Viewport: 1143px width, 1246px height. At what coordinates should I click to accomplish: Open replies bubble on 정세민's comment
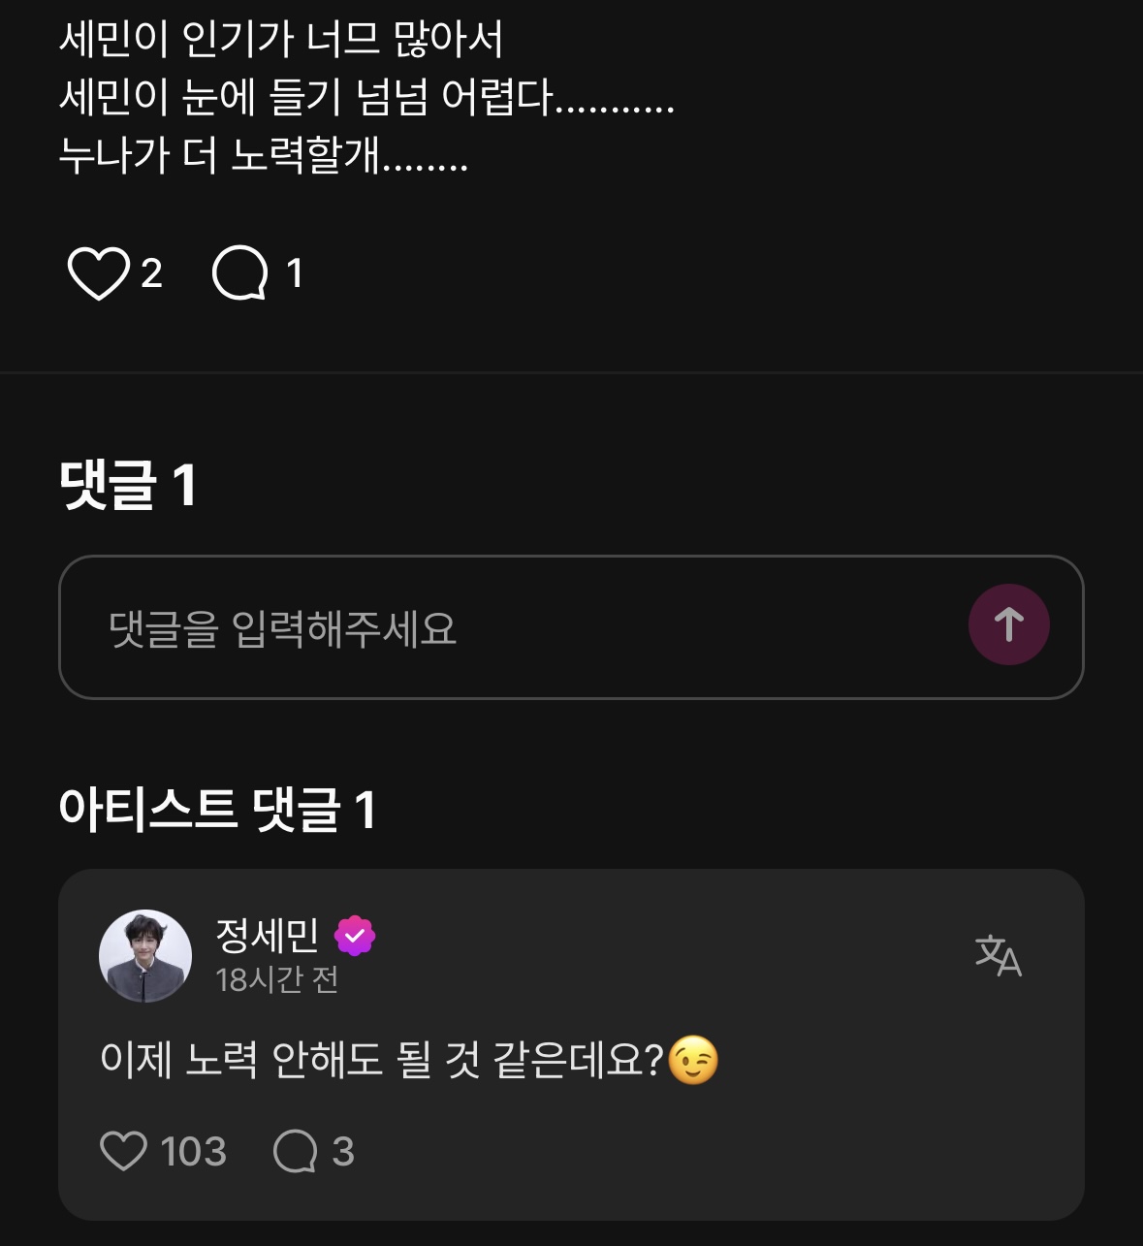point(296,1151)
